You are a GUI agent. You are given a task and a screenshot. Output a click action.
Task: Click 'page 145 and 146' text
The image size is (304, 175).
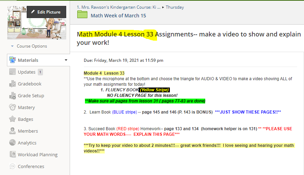tap(159, 112)
